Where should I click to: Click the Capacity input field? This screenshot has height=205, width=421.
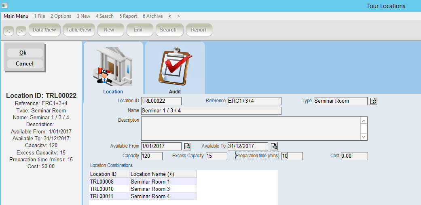point(152,156)
